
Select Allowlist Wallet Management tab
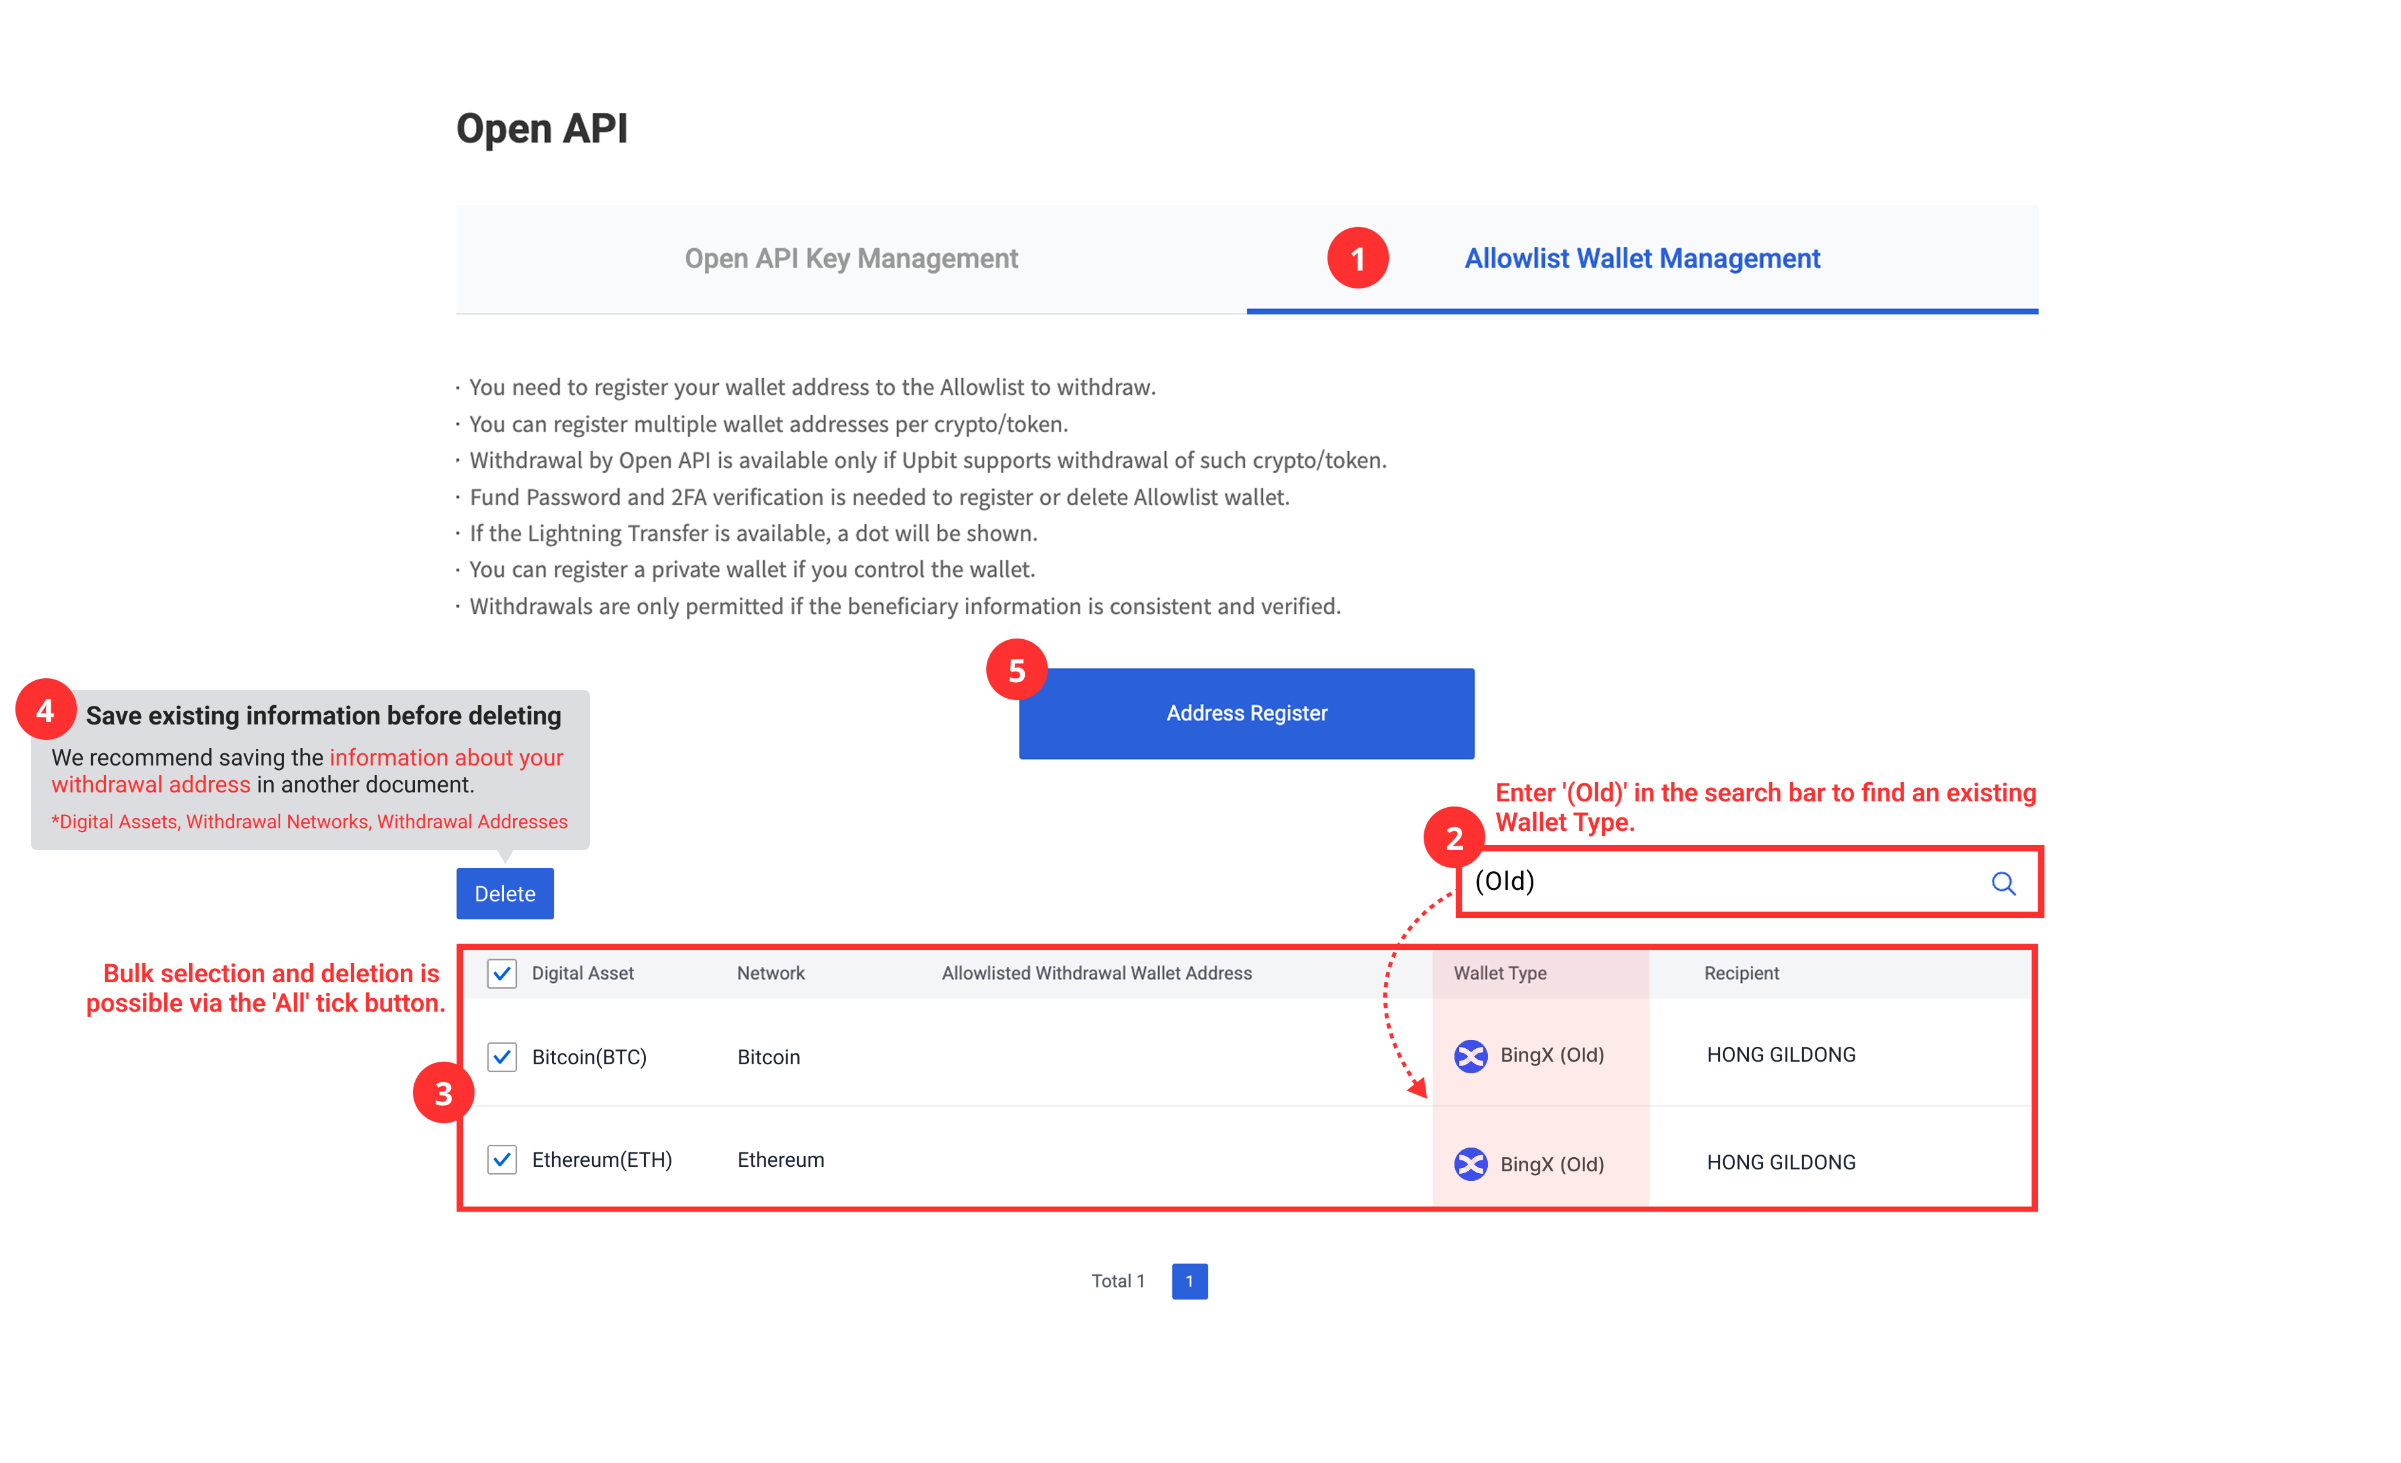[x=1642, y=258]
